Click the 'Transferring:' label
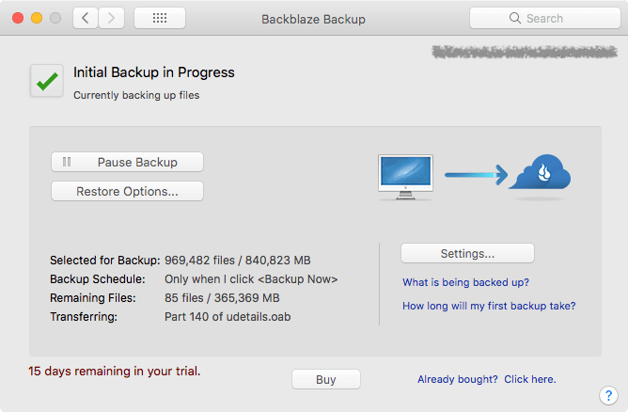 [84, 317]
